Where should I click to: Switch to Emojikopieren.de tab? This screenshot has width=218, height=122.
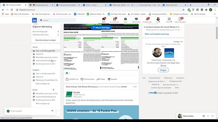41,5
